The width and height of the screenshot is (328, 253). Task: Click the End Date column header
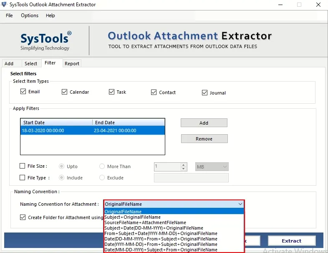[129, 123]
